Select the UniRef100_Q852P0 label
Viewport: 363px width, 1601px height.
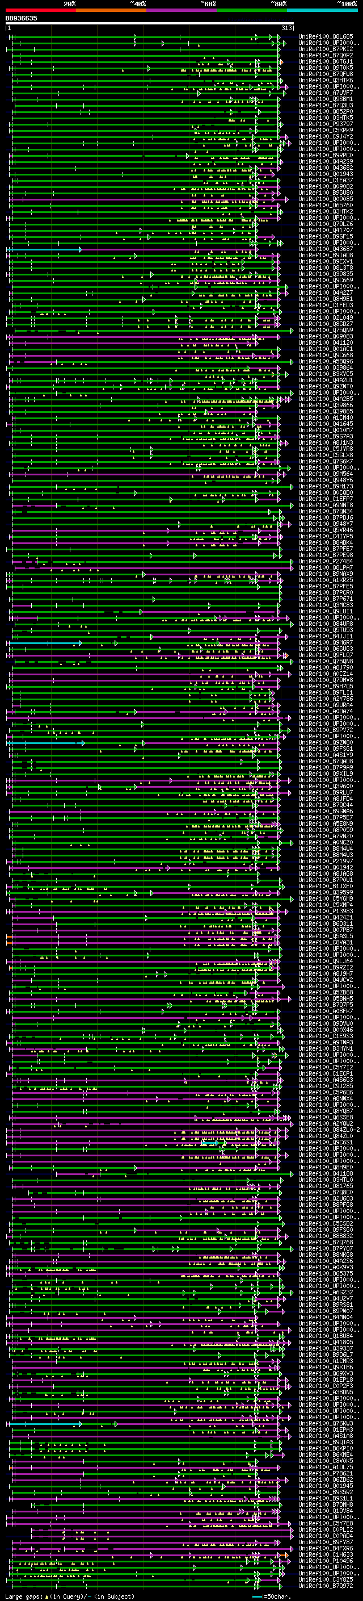point(326,111)
